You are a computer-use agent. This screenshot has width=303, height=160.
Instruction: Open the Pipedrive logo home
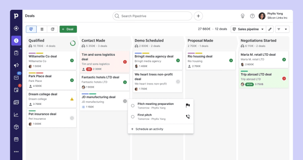[16, 16]
